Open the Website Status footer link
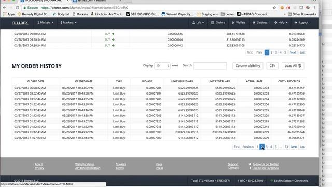Viewport: 332px width, 187px height. pyautogui.click(x=85, y=164)
